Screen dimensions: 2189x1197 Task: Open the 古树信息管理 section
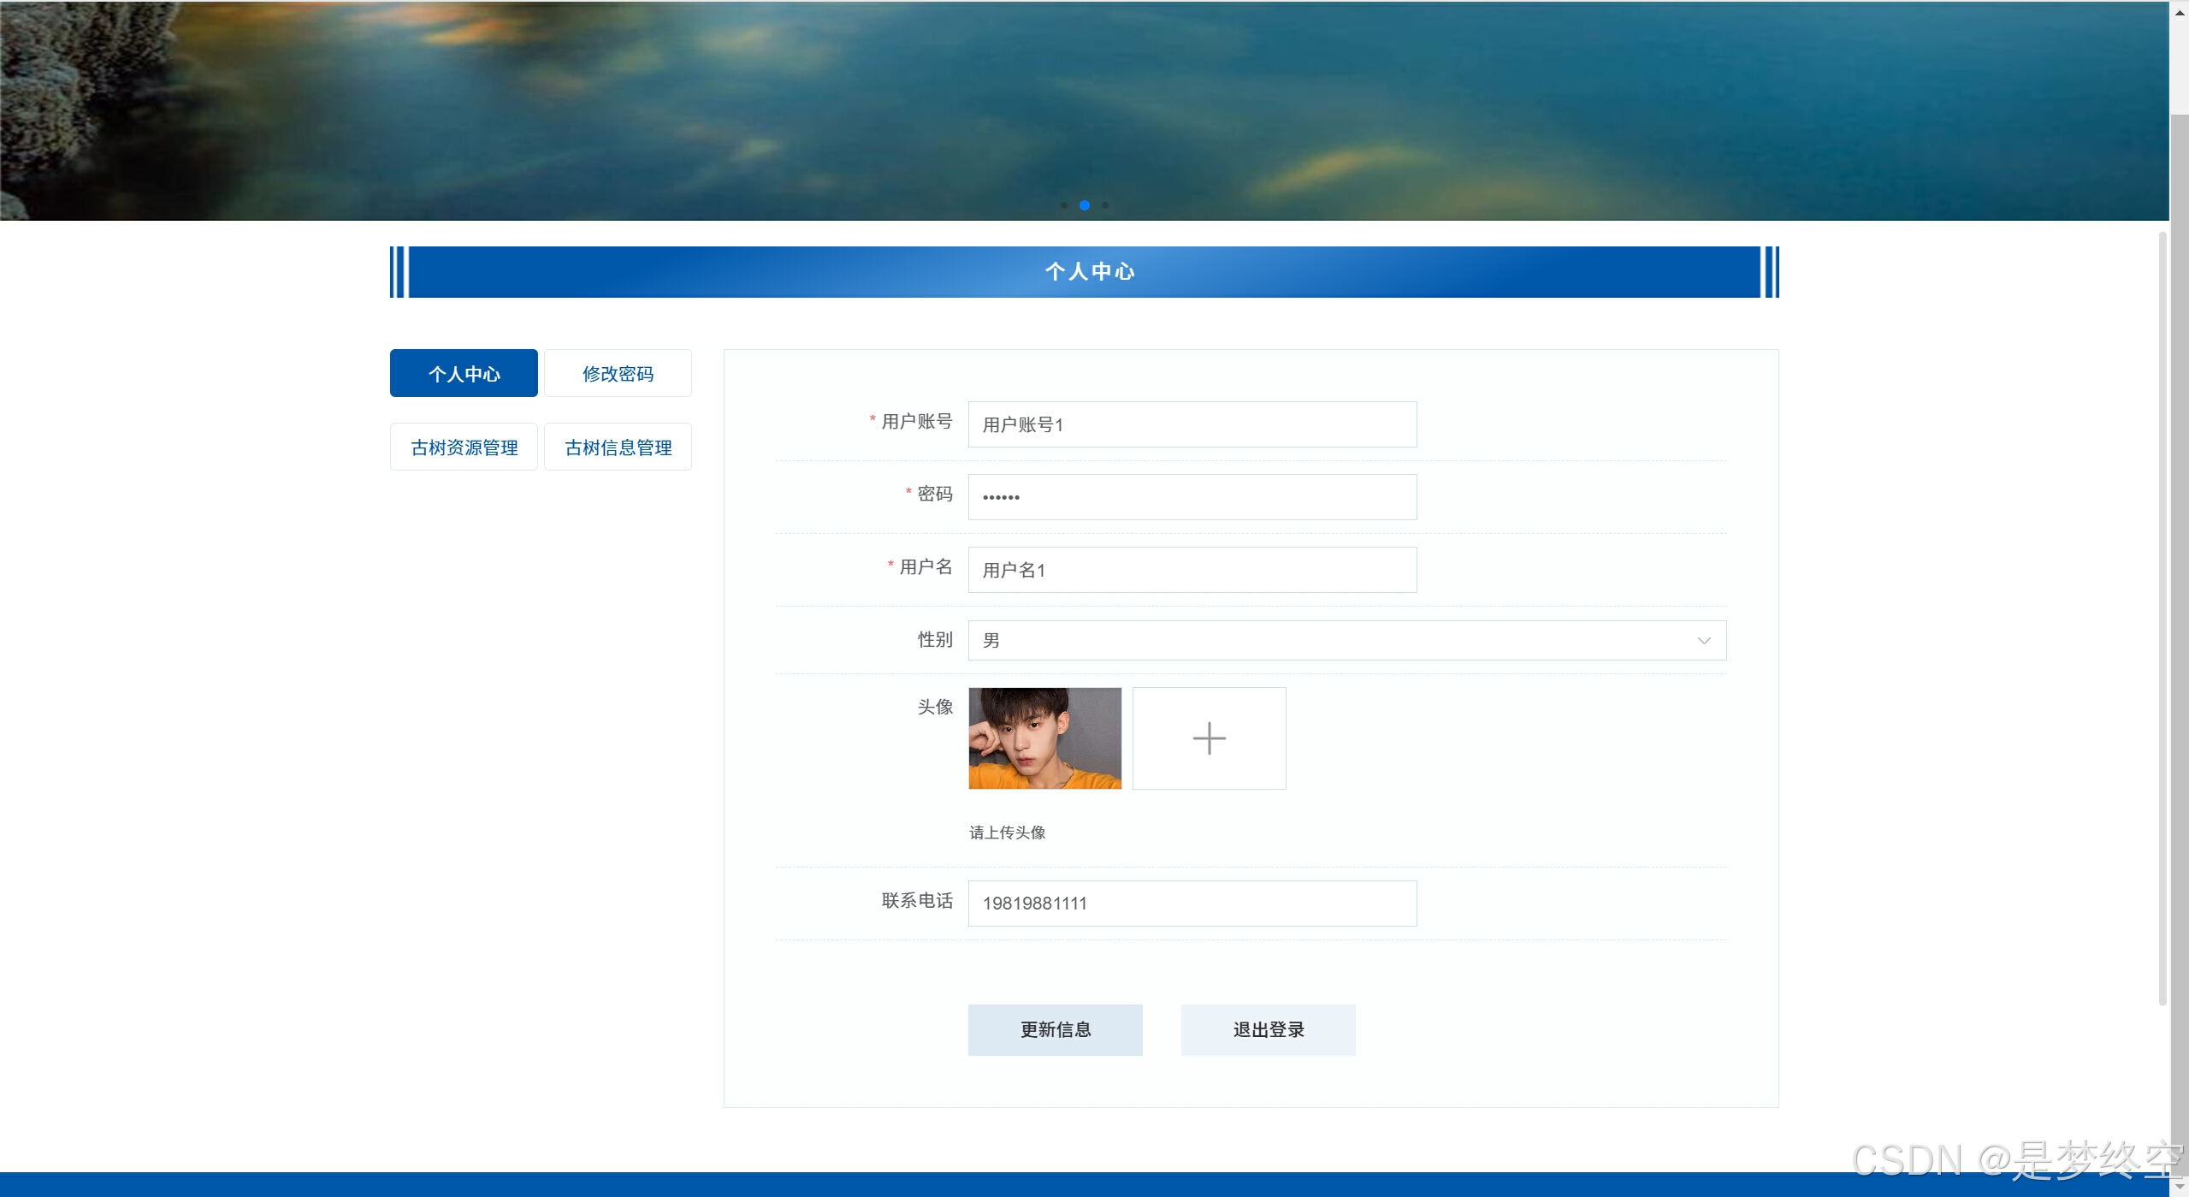pyautogui.click(x=618, y=447)
